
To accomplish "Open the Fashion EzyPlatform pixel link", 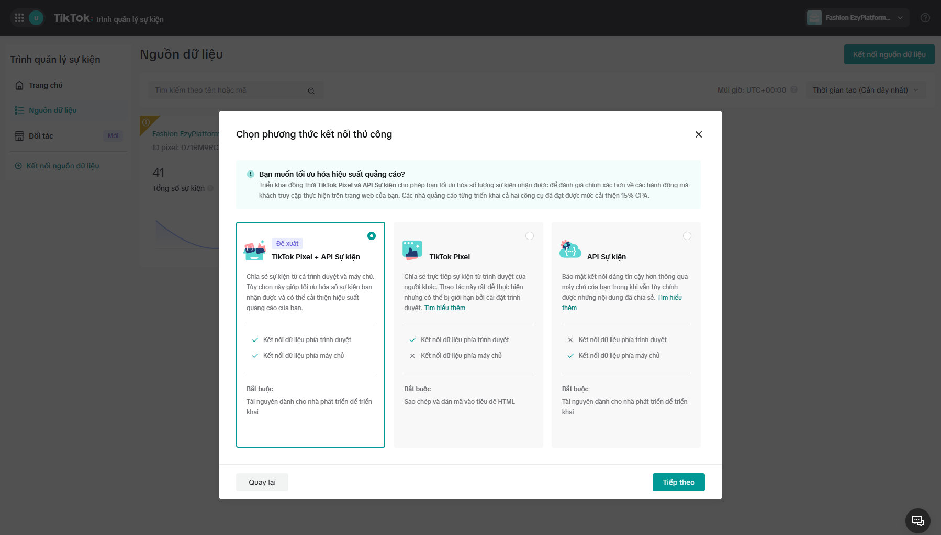I will coord(186,134).
